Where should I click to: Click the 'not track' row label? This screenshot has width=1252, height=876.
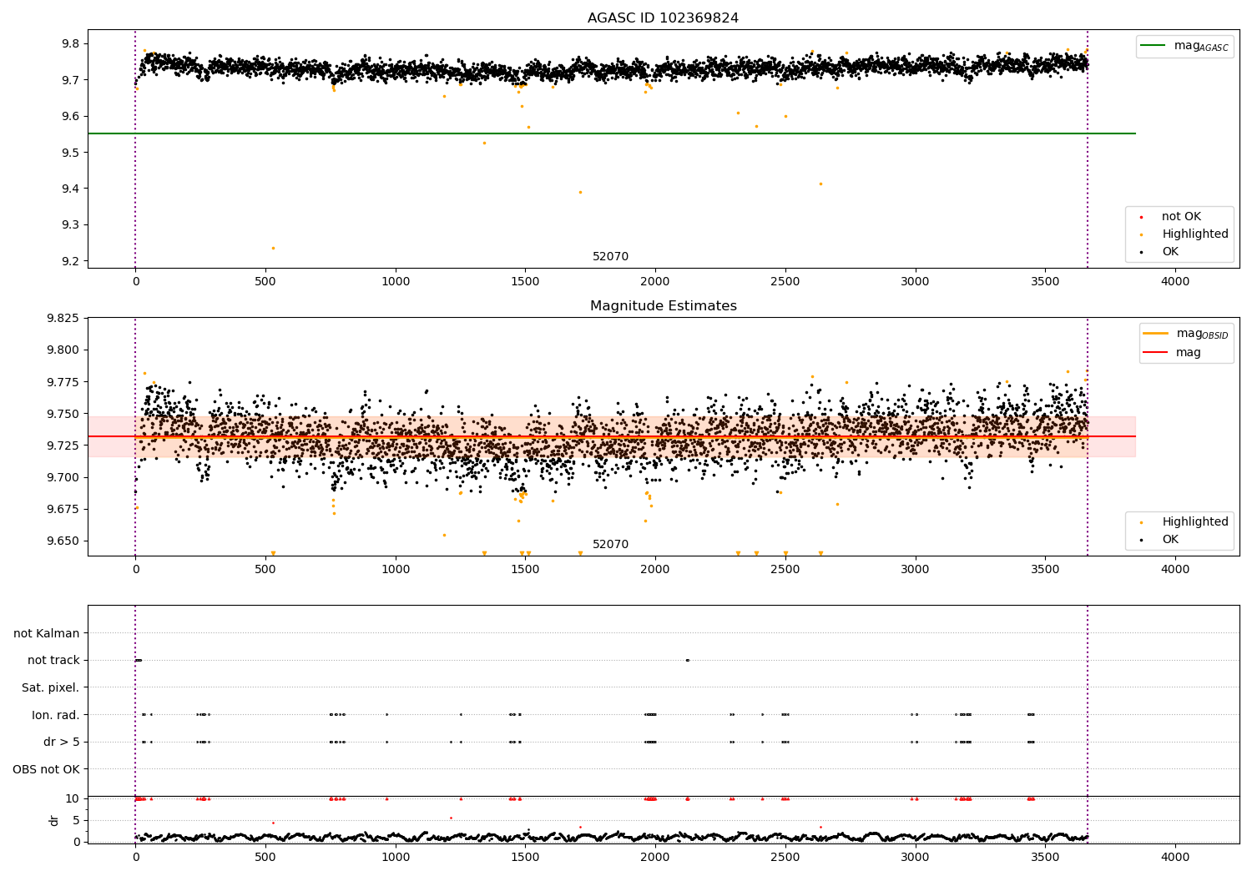(x=53, y=661)
